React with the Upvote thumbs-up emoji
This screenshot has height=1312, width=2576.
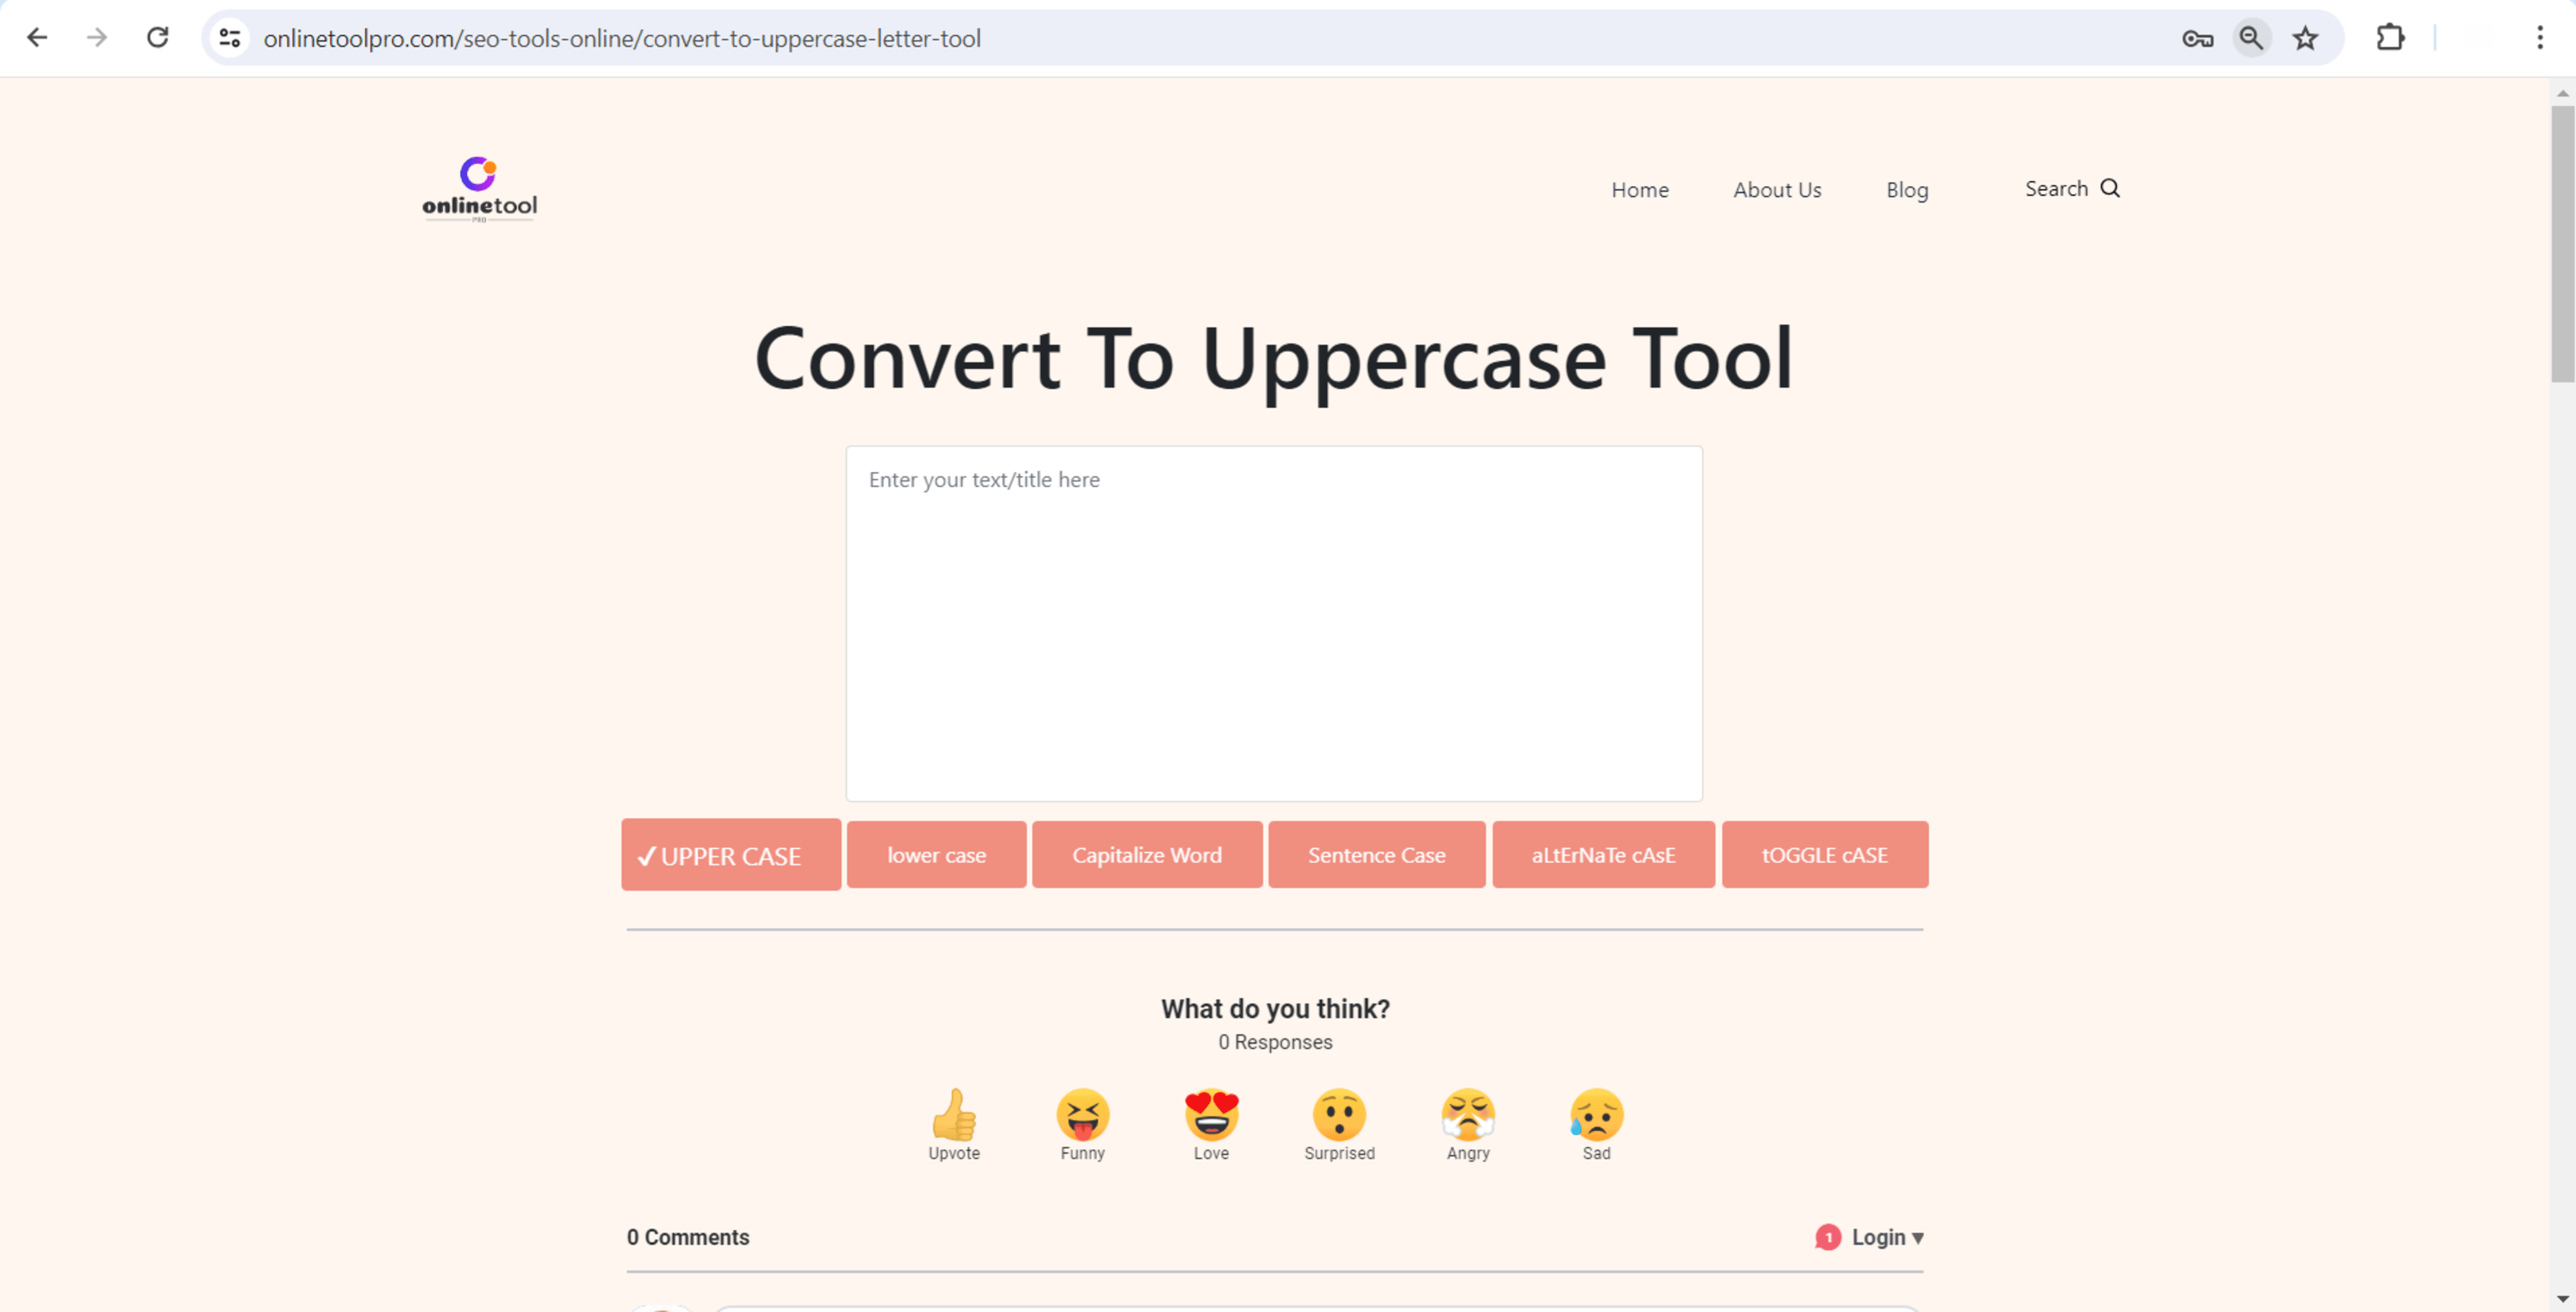point(954,1114)
